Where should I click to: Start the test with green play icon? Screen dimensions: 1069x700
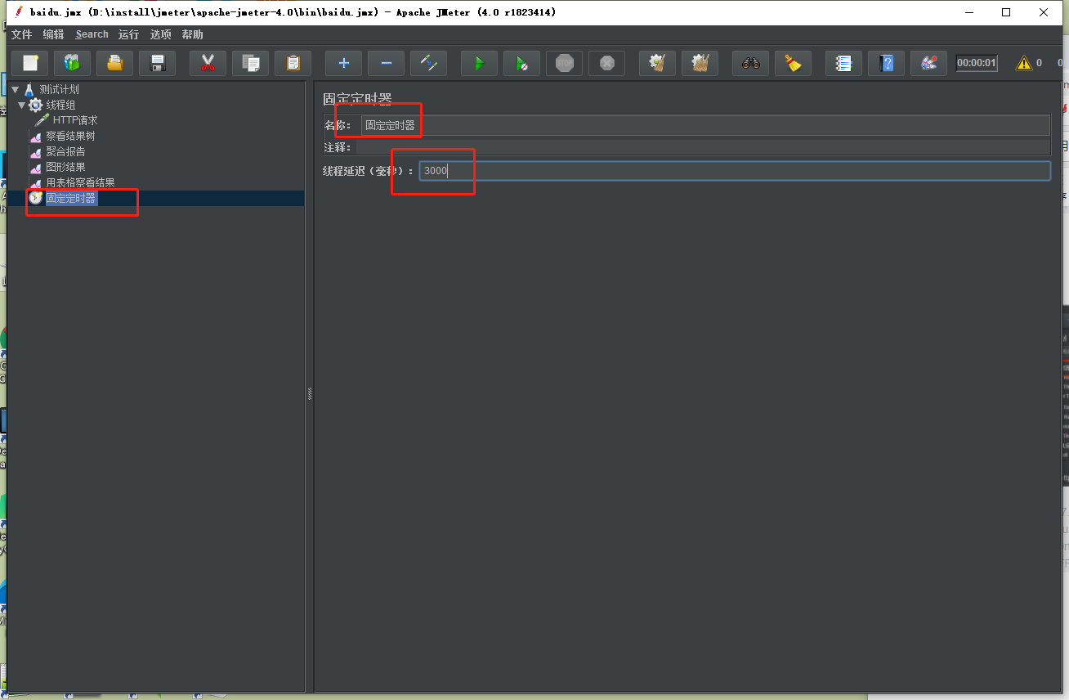coord(479,63)
